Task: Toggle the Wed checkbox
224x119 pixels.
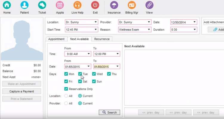Action: click(x=94, y=74)
